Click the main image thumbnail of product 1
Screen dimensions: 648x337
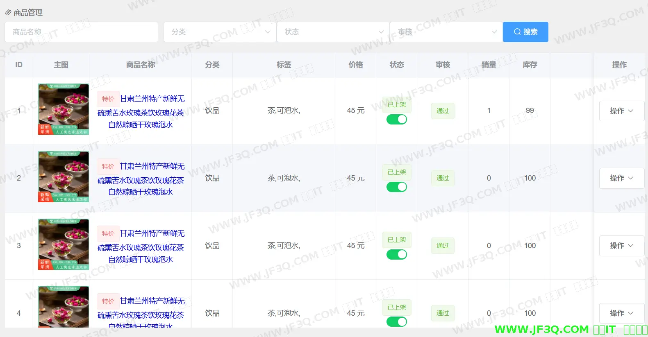pos(64,109)
